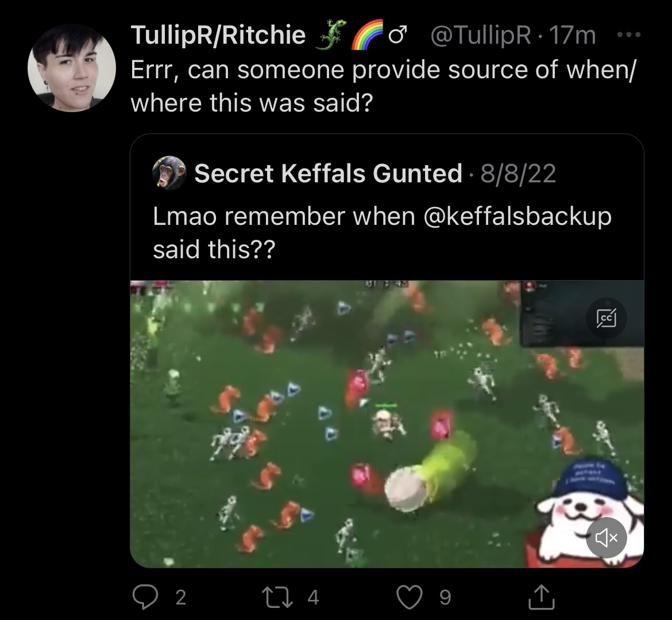Open the @TullipR handle link

(480, 35)
